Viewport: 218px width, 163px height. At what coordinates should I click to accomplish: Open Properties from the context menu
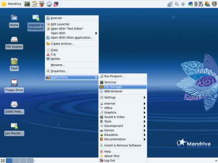coord(72,71)
